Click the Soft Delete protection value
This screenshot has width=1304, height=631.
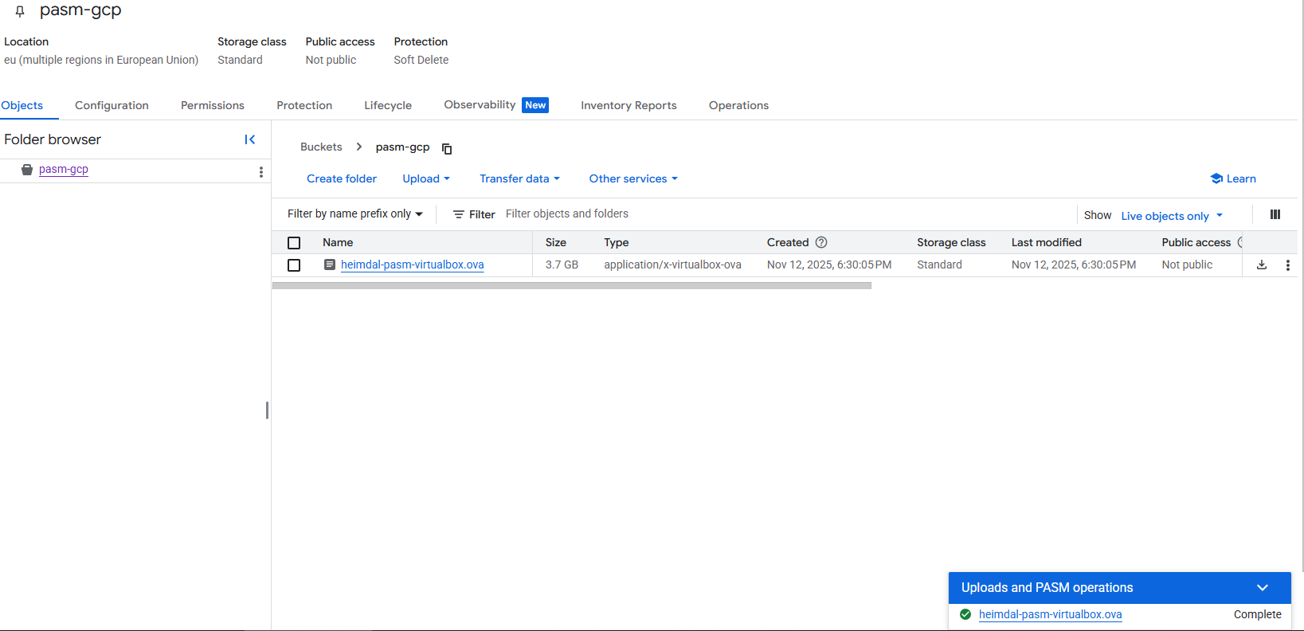421,60
